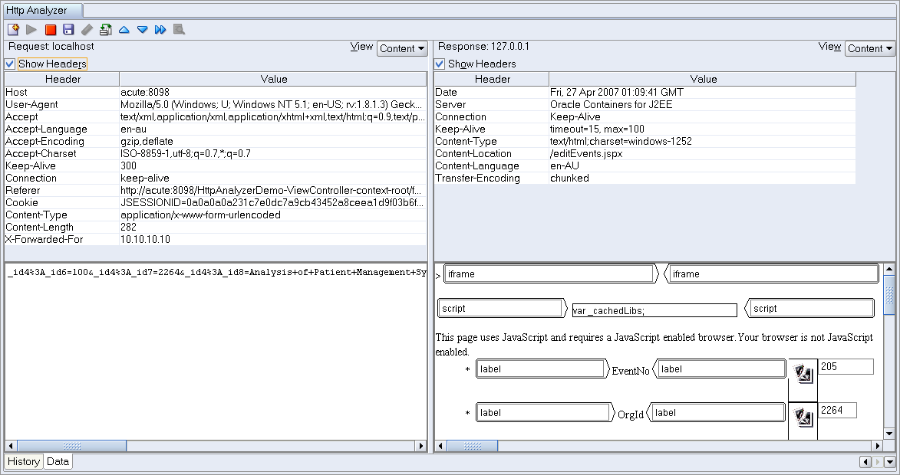Click request pane scroll right arrow
This screenshot has width=900, height=475.
tap(421, 446)
